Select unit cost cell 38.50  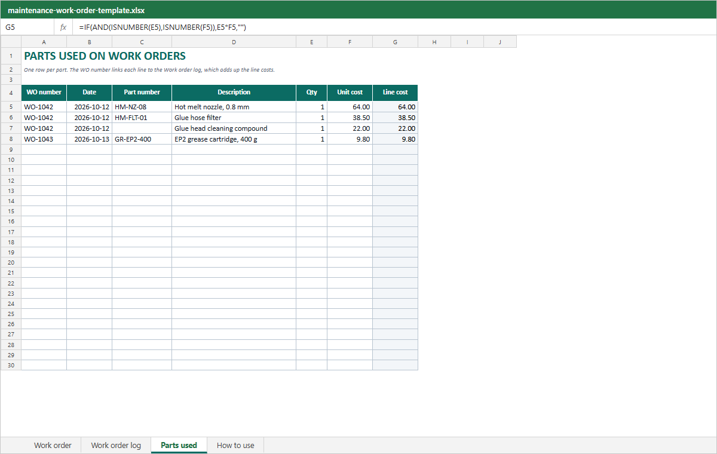(350, 118)
